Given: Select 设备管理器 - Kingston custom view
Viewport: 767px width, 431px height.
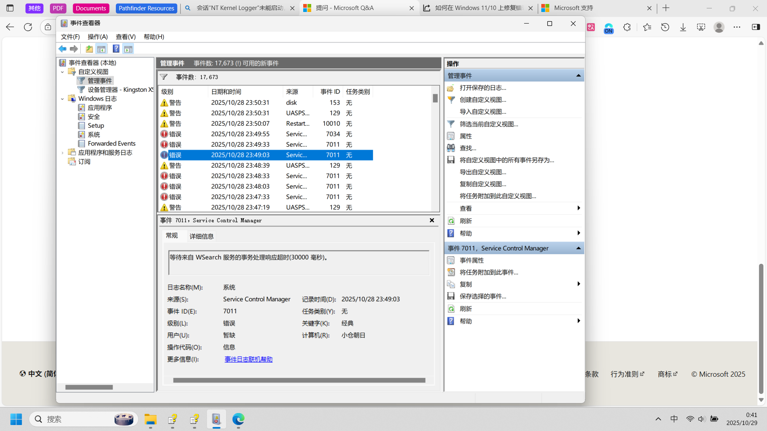Looking at the screenshot, I should [x=120, y=89].
